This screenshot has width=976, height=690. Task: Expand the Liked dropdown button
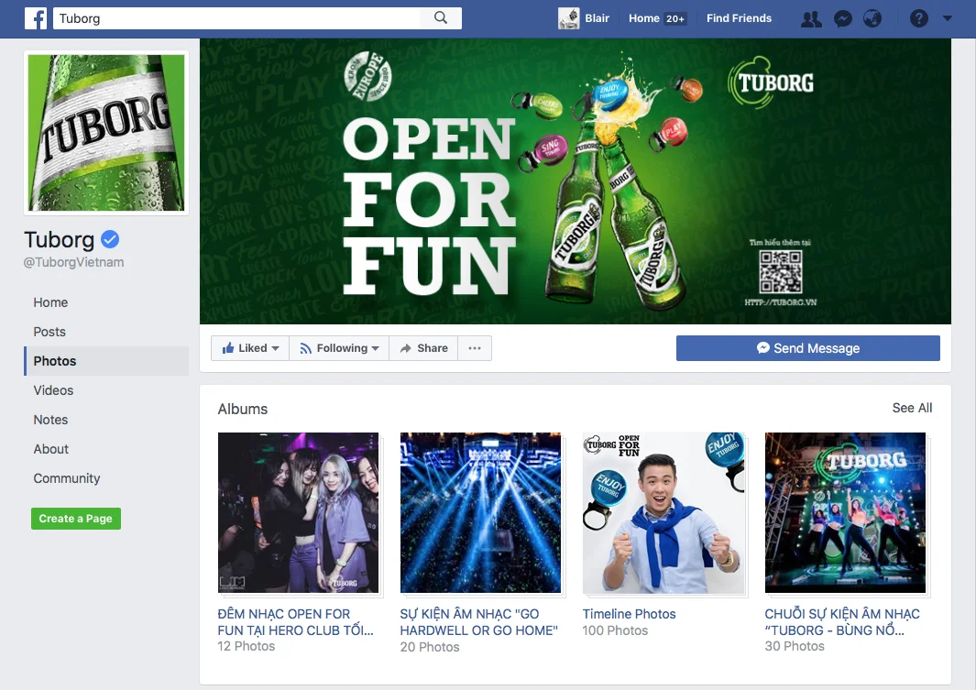(250, 348)
